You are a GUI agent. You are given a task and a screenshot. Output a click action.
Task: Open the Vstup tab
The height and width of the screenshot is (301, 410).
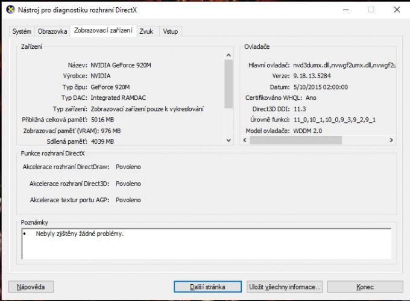(171, 31)
